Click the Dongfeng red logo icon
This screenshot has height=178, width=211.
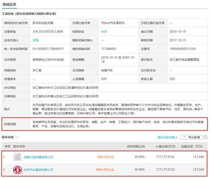[x=18, y=170]
